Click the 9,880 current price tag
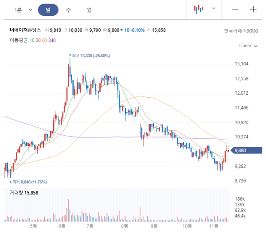This screenshot has width=266, height=240. 246,150
